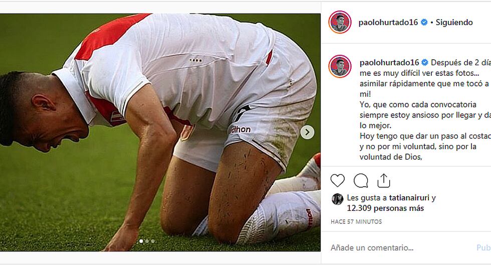Click the verified badge next to caption username
Viewport: 491px width, 265px height.
pyautogui.click(x=425, y=62)
